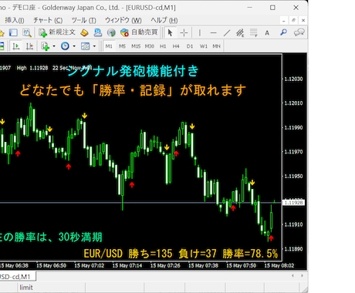Close the inner chart window

303,20
